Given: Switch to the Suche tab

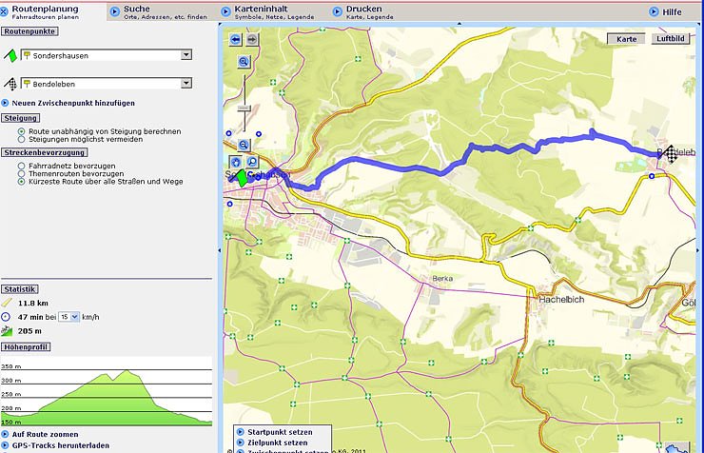Looking at the screenshot, I should (x=136, y=10).
